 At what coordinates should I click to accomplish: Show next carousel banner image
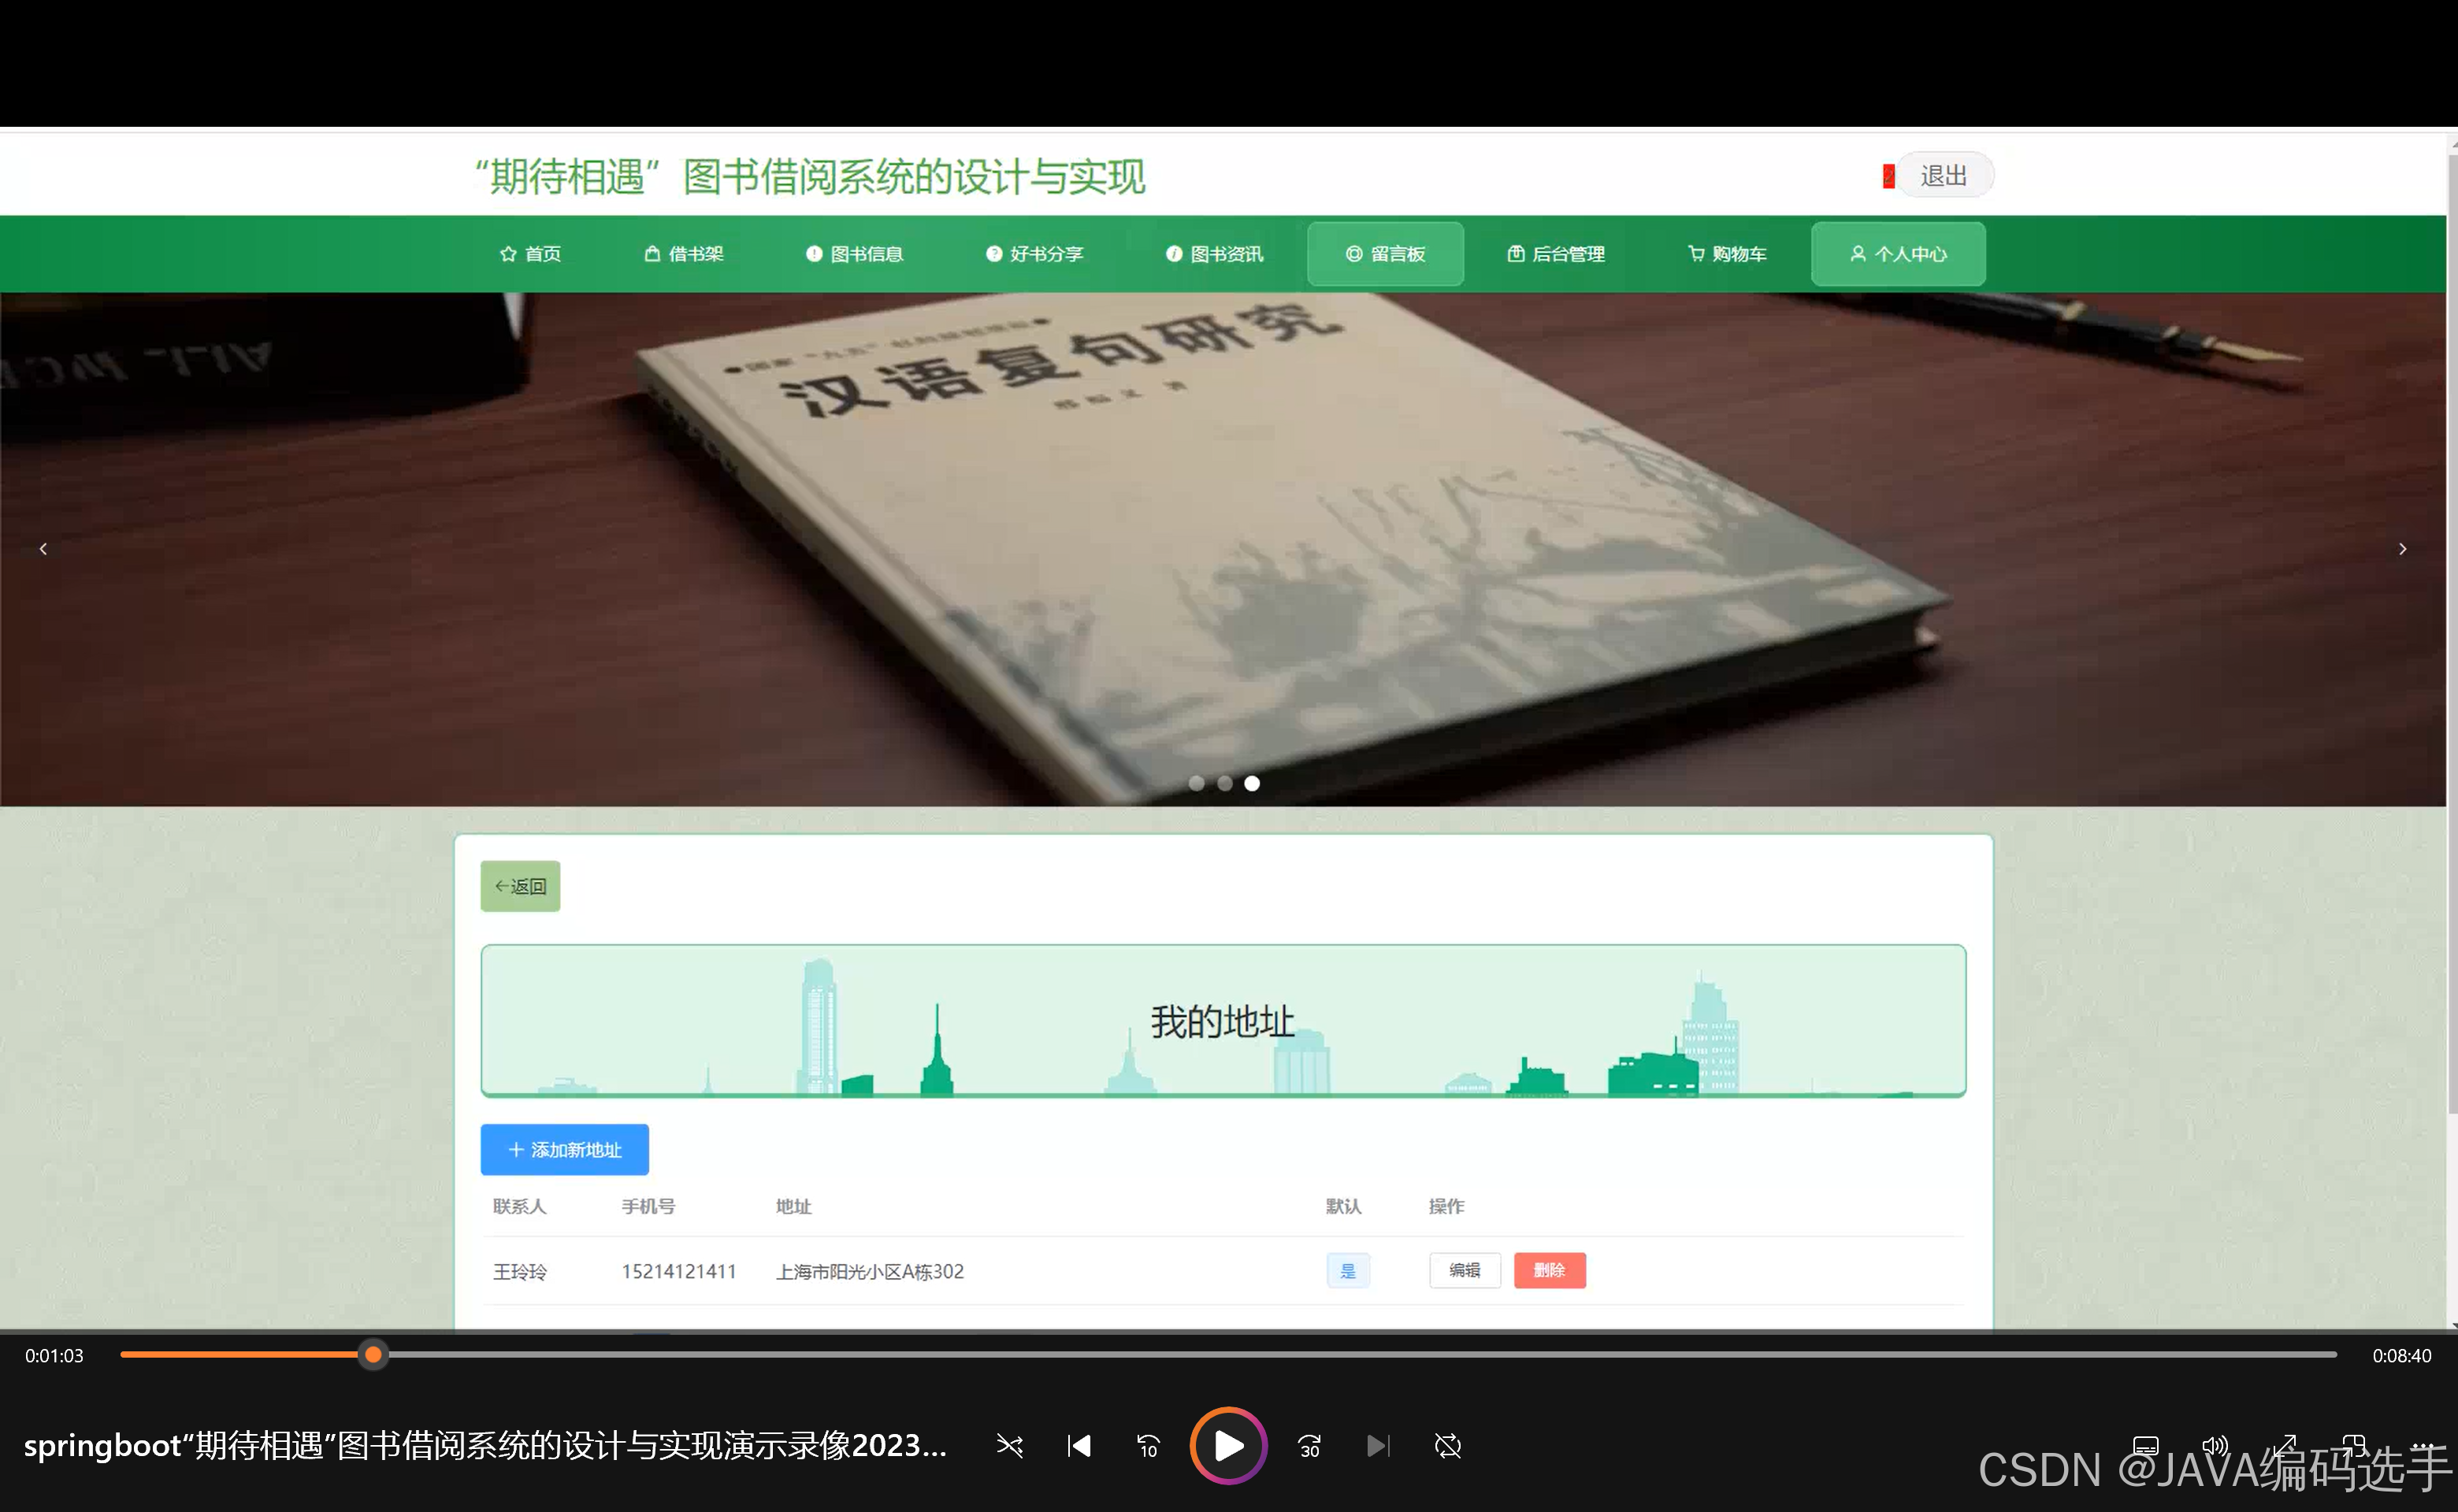tap(2402, 549)
